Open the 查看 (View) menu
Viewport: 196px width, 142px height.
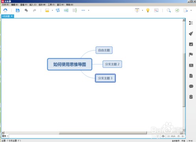pos(24,5)
